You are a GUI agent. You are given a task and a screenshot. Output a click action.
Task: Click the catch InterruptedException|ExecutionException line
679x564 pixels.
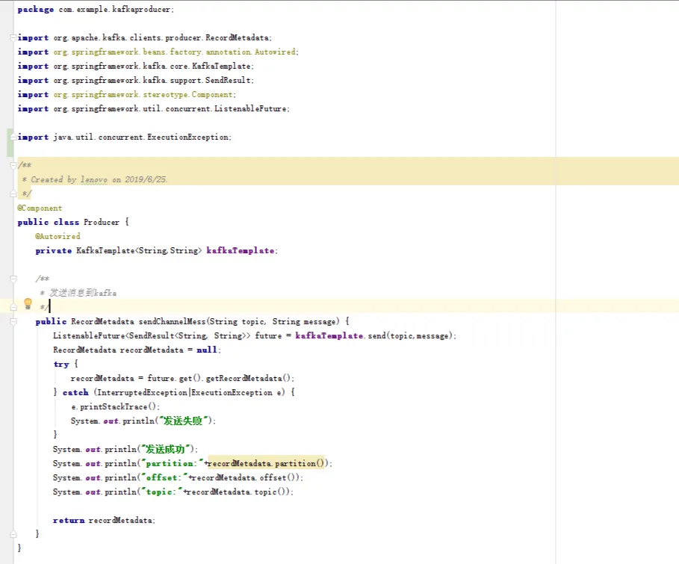(173, 392)
